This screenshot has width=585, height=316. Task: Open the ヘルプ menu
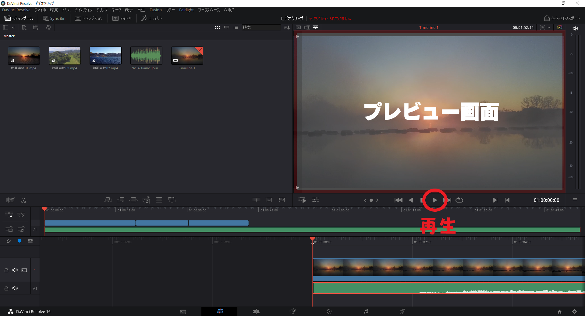(x=229, y=10)
